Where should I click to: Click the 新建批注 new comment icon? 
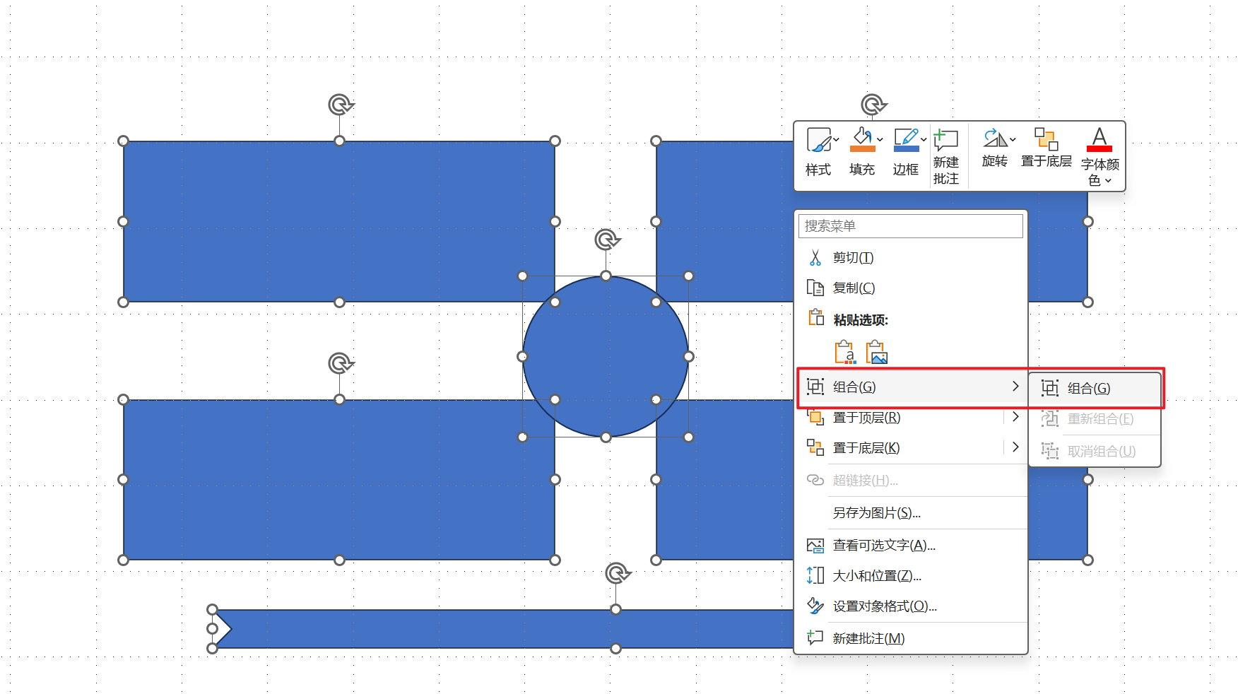coord(945,139)
